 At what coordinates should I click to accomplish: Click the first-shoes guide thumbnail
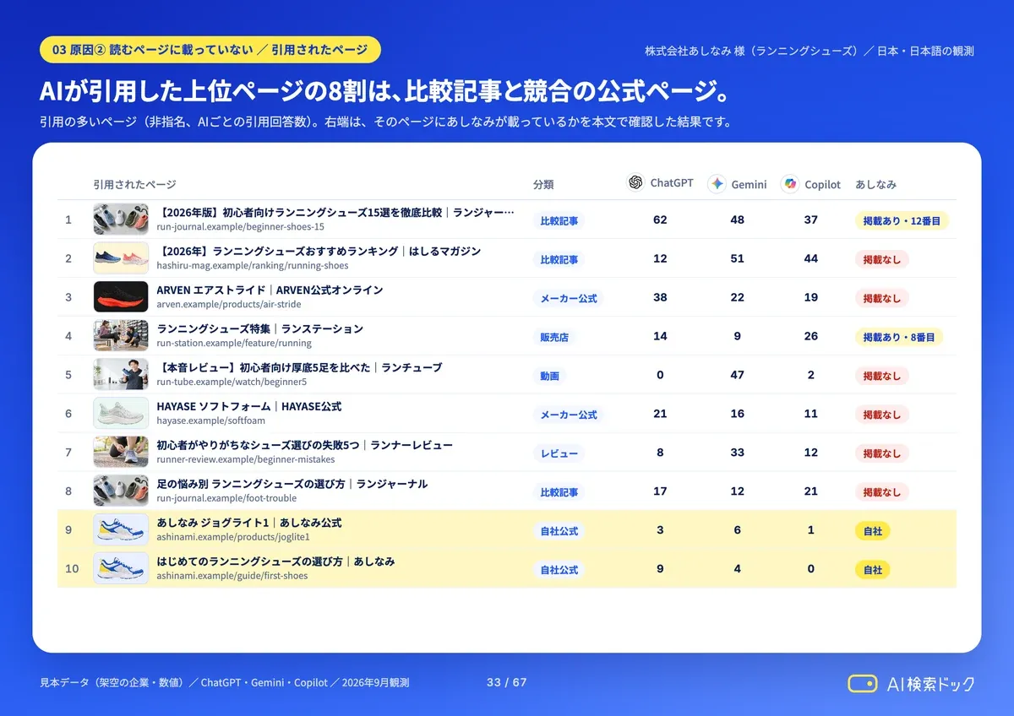click(121, 569)
